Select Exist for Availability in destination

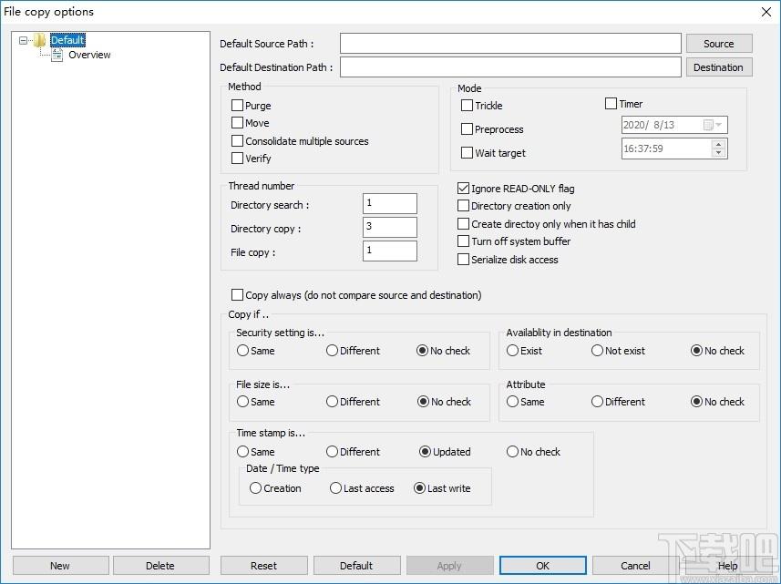pos(512,351)
